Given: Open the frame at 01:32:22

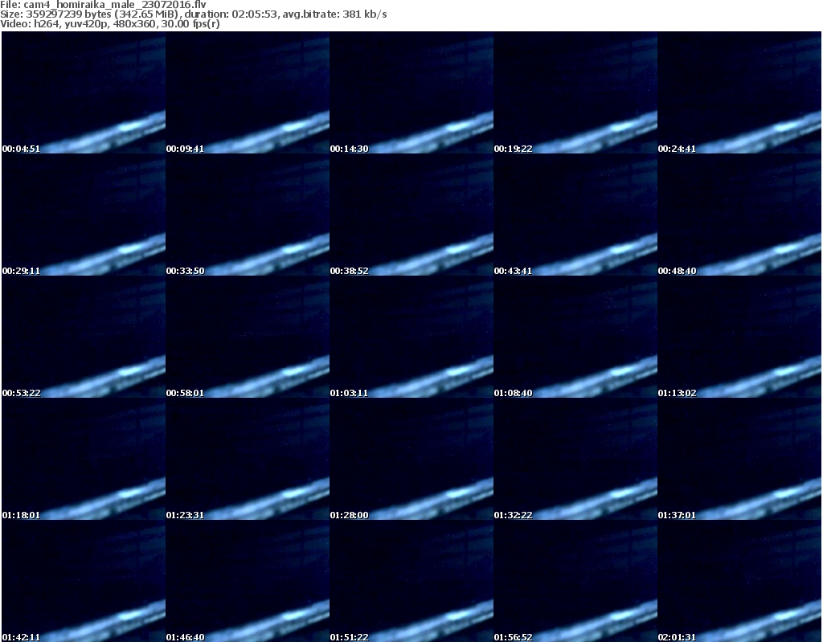Looking at the screenshot, I should coord(575,459).
